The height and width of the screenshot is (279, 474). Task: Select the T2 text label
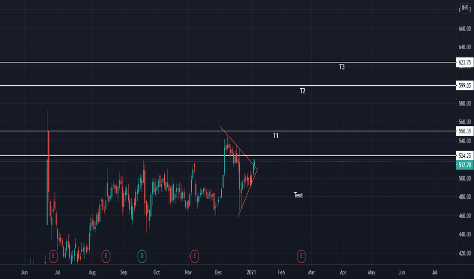tap(303, 91)
